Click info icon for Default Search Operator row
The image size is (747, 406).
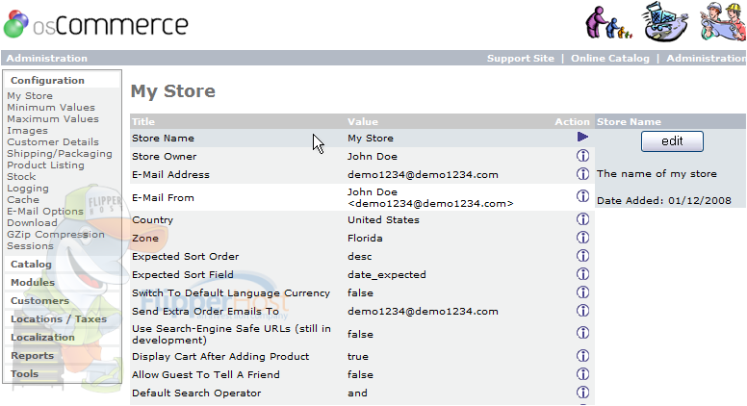(582, 393)
